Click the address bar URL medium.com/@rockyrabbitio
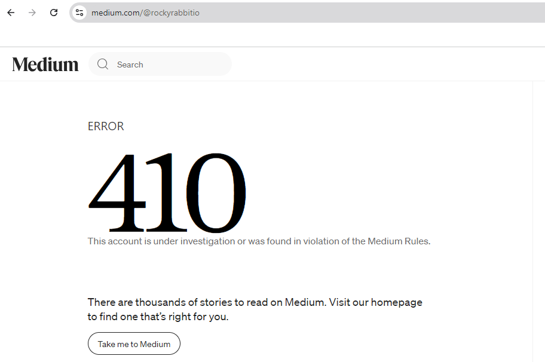This screenshot has width=545, height=362. click(145, 13)
